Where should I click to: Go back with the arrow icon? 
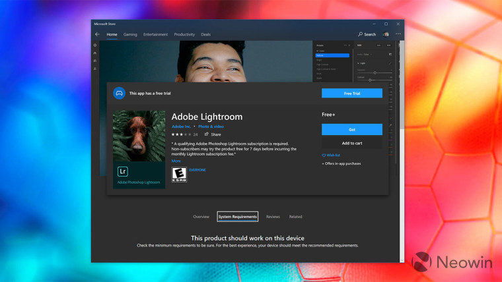[x=97, y=34]
